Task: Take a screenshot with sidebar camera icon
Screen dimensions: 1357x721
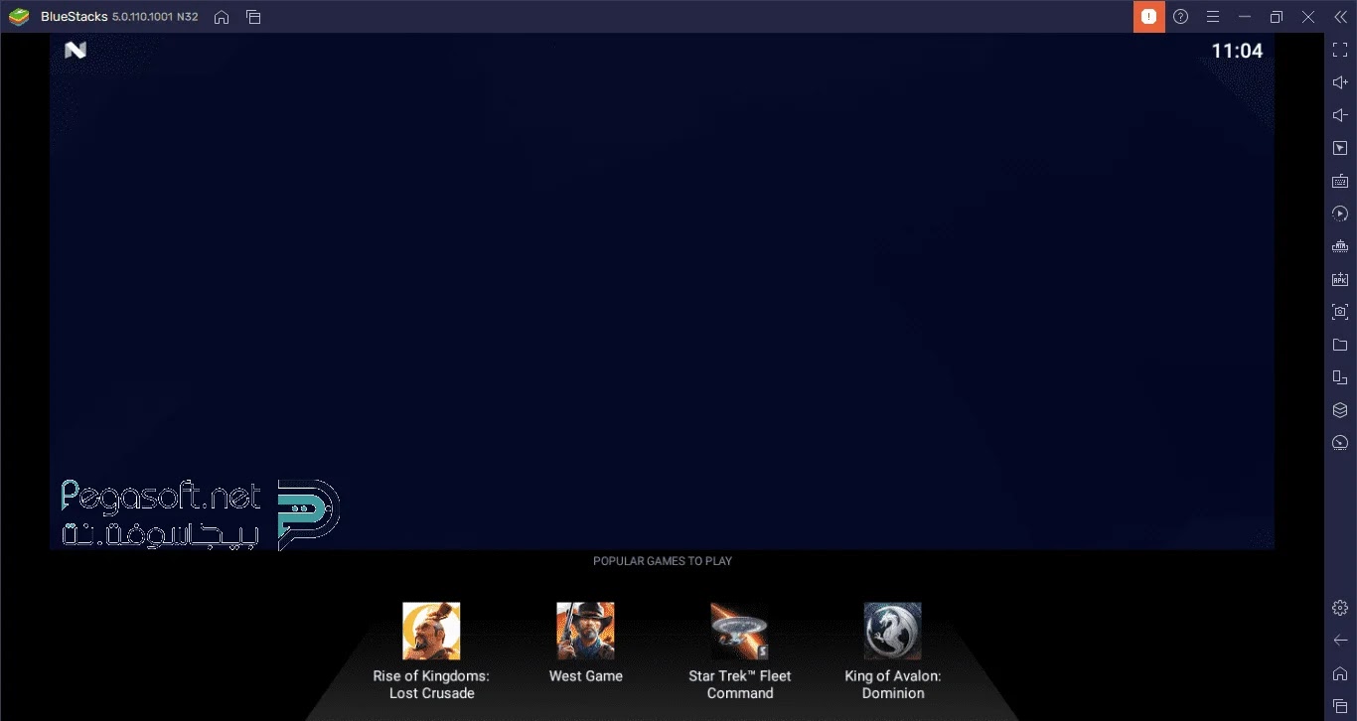Action: pyautogui.click(x=1340, y=312)
